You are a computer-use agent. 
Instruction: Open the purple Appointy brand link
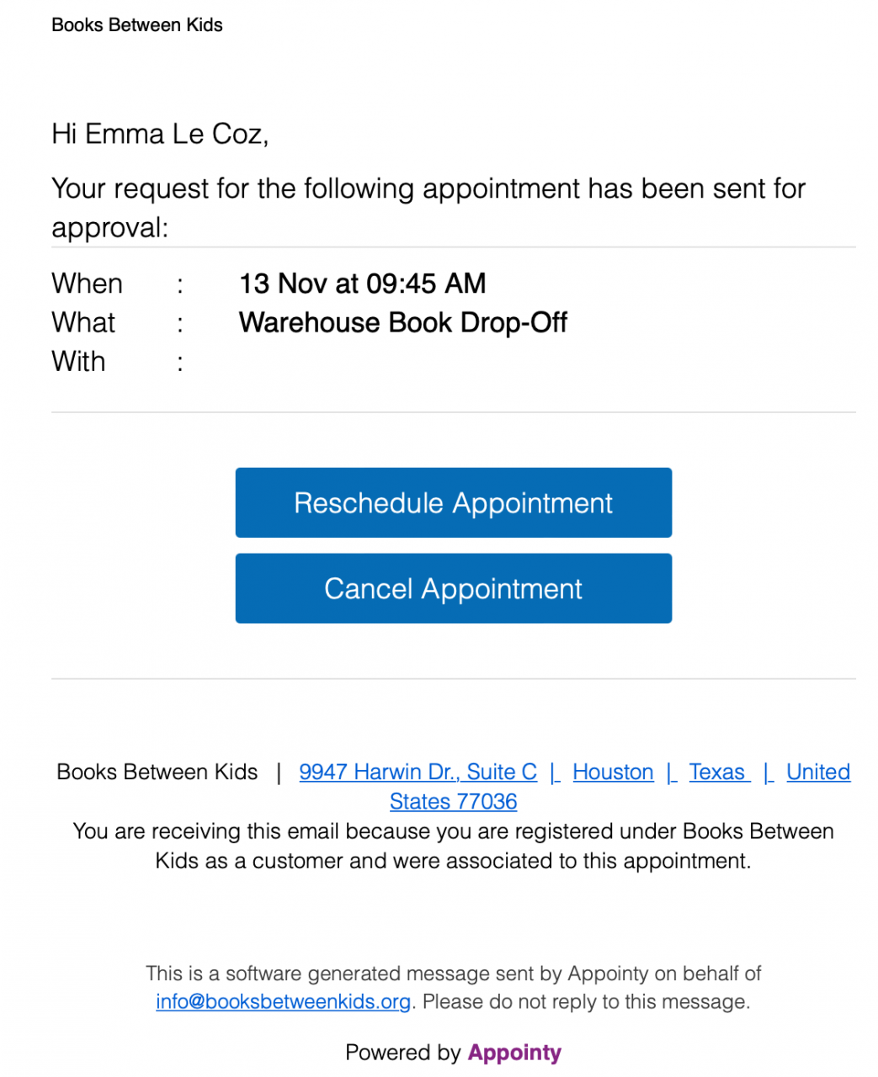coord(514,1053)
